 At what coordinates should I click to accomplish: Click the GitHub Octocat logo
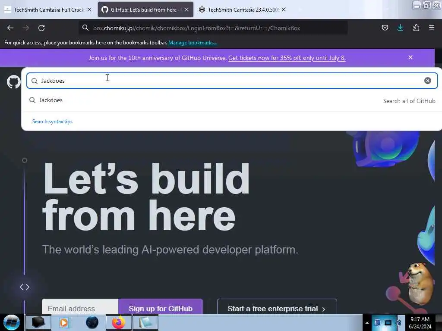click(x=13, y=82)
